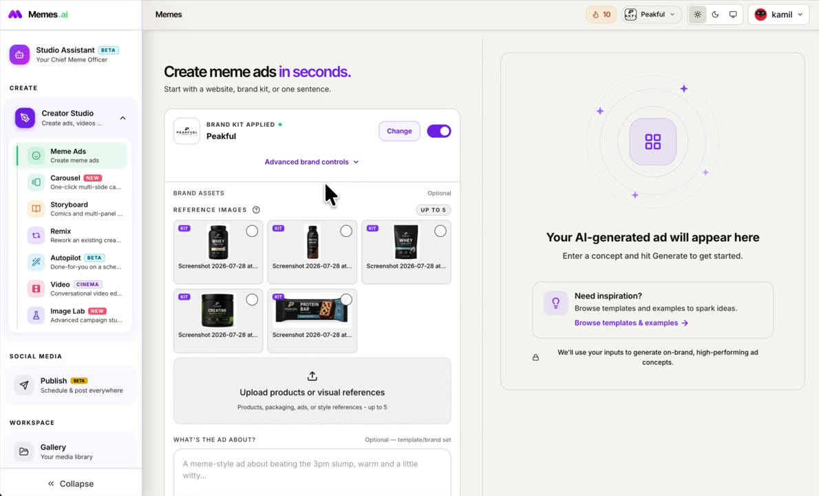Click the CINEMA badge beside Video
Image resolution: width=819 pixels, height=496 pixels.
point(87,285)
